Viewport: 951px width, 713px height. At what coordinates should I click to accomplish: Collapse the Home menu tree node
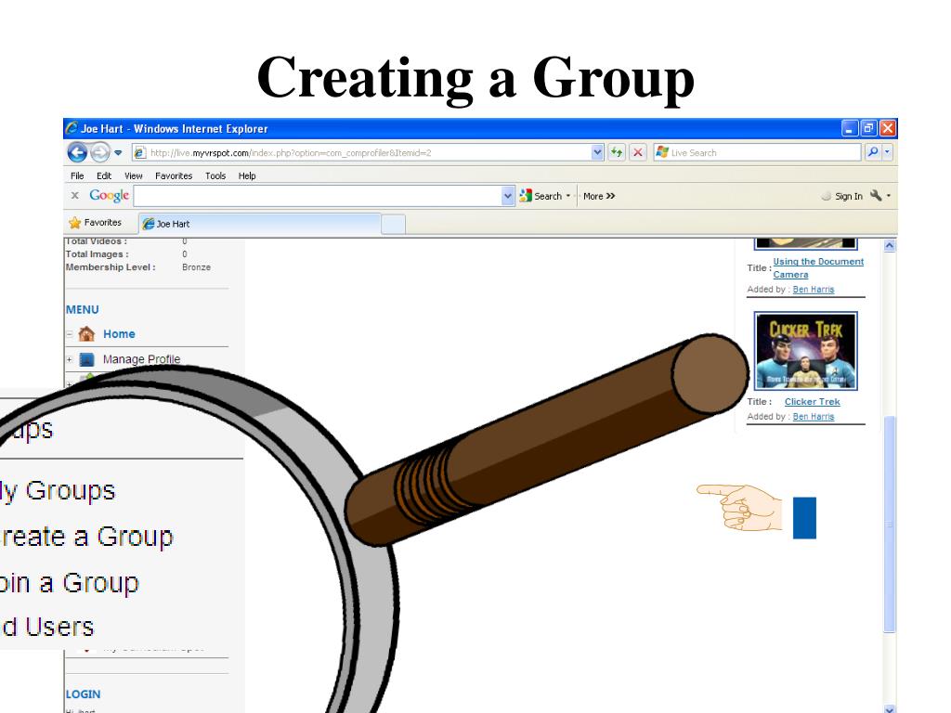pyautogui.click(x=69, y=334)
